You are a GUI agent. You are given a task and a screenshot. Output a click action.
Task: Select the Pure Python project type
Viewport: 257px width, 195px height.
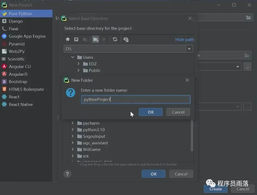[x=26, y=14]
